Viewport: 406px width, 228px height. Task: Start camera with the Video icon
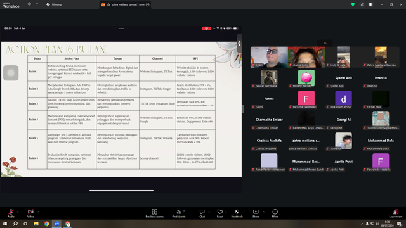tap(30, 212)
